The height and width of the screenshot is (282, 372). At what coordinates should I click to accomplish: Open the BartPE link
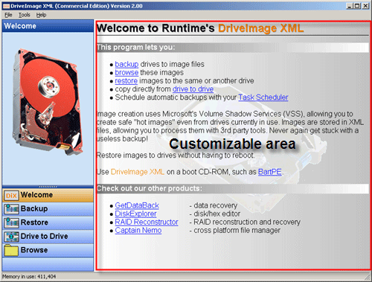click(270, 172)
